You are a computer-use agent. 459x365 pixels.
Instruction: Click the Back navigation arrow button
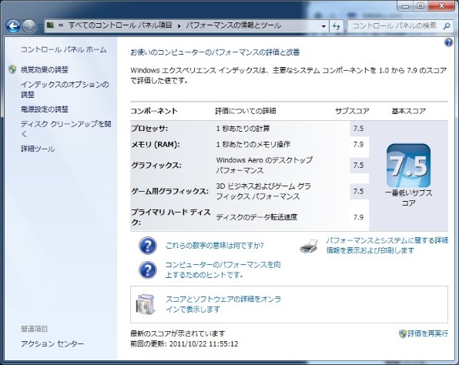13,26
